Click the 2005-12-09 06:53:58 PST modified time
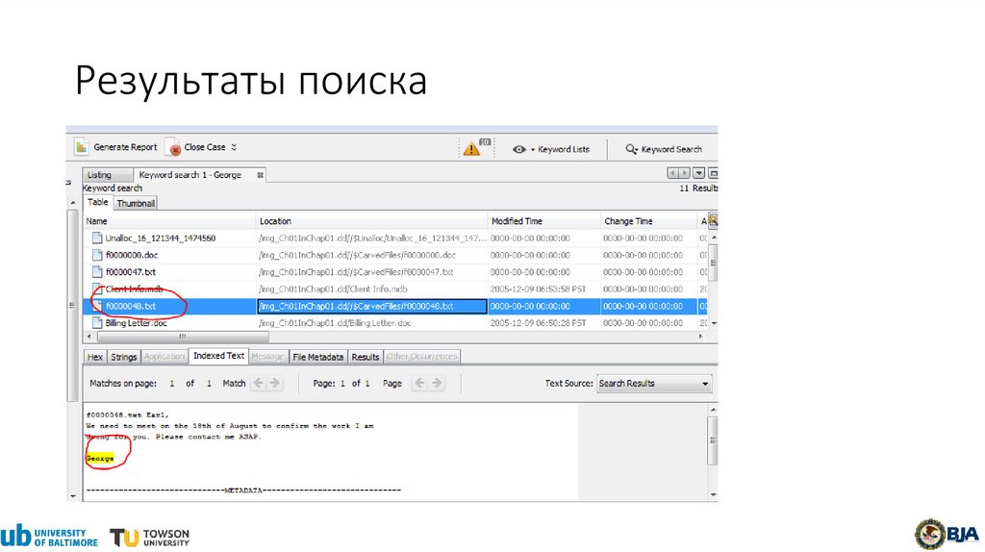This screenshot has width=985, height=552. click(538, 289)
